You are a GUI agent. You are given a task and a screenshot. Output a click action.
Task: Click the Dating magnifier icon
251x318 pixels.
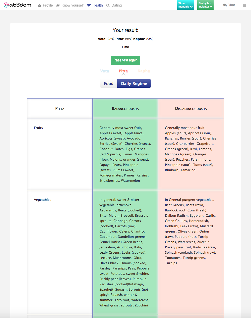pyautogui.click(x=108, y=5)
